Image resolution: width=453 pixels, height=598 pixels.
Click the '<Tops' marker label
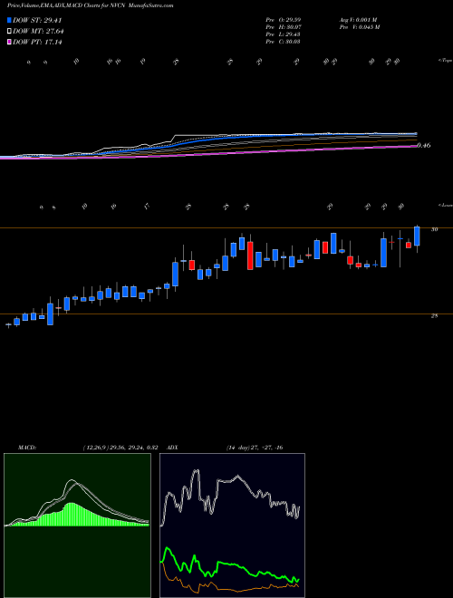(445, 61)
